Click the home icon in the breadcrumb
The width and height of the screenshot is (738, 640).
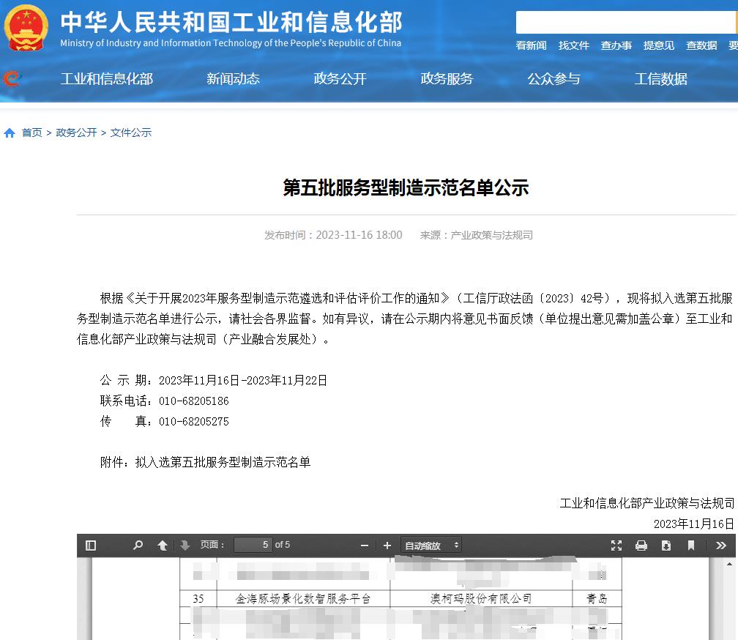(10, 132)
